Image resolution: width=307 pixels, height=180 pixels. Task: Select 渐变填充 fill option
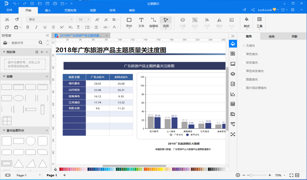coord(250,62)
